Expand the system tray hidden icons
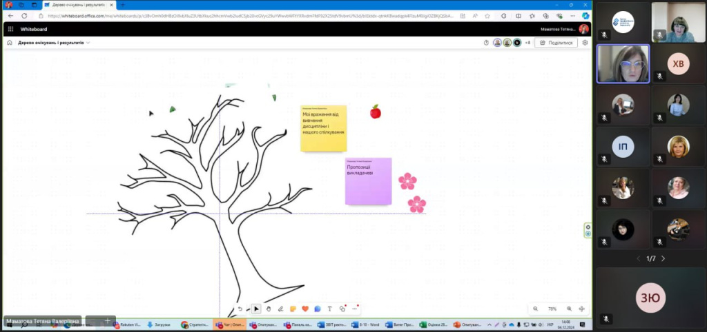This screenshot has width=707, height=332. (490, 324)
